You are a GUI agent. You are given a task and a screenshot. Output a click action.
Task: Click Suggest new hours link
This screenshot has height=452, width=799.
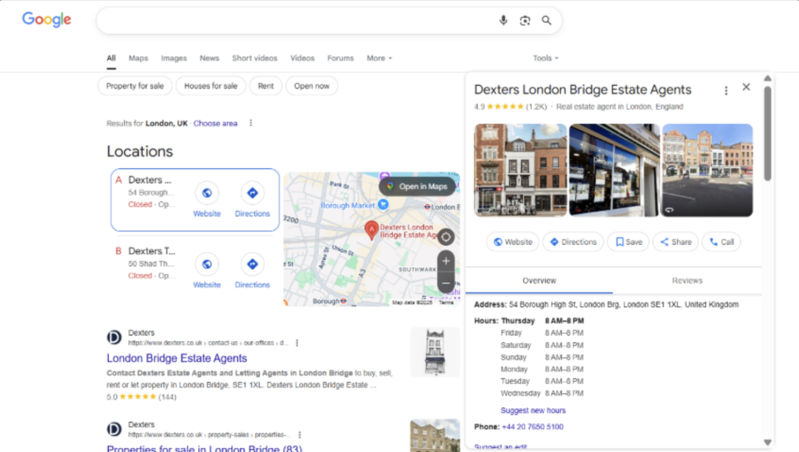click(533, 410)
